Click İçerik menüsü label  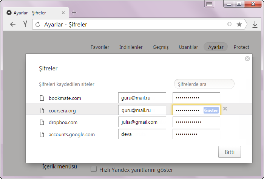point(60,167)
